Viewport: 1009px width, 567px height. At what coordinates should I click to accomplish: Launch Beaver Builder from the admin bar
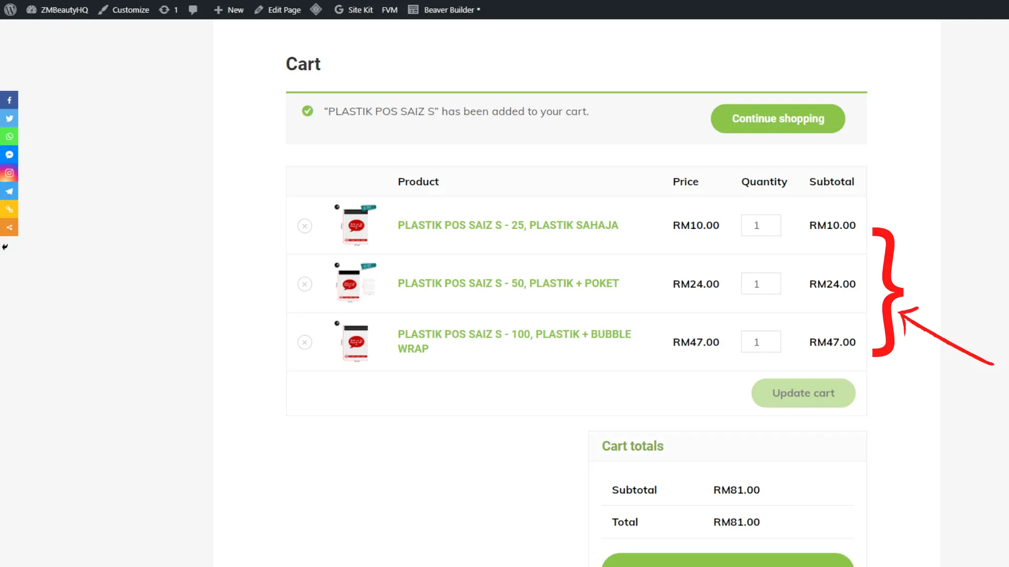[445, 9]
